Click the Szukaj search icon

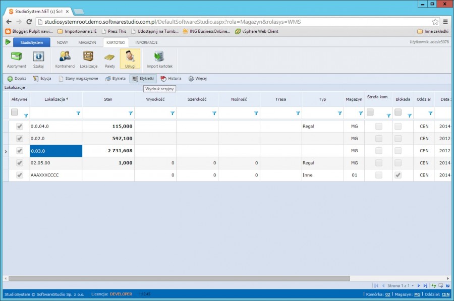(38, 59)
